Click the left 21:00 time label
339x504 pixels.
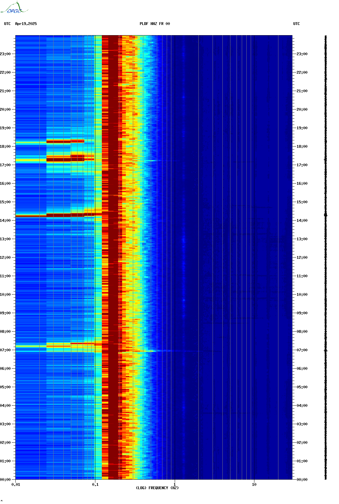[5, 91]
